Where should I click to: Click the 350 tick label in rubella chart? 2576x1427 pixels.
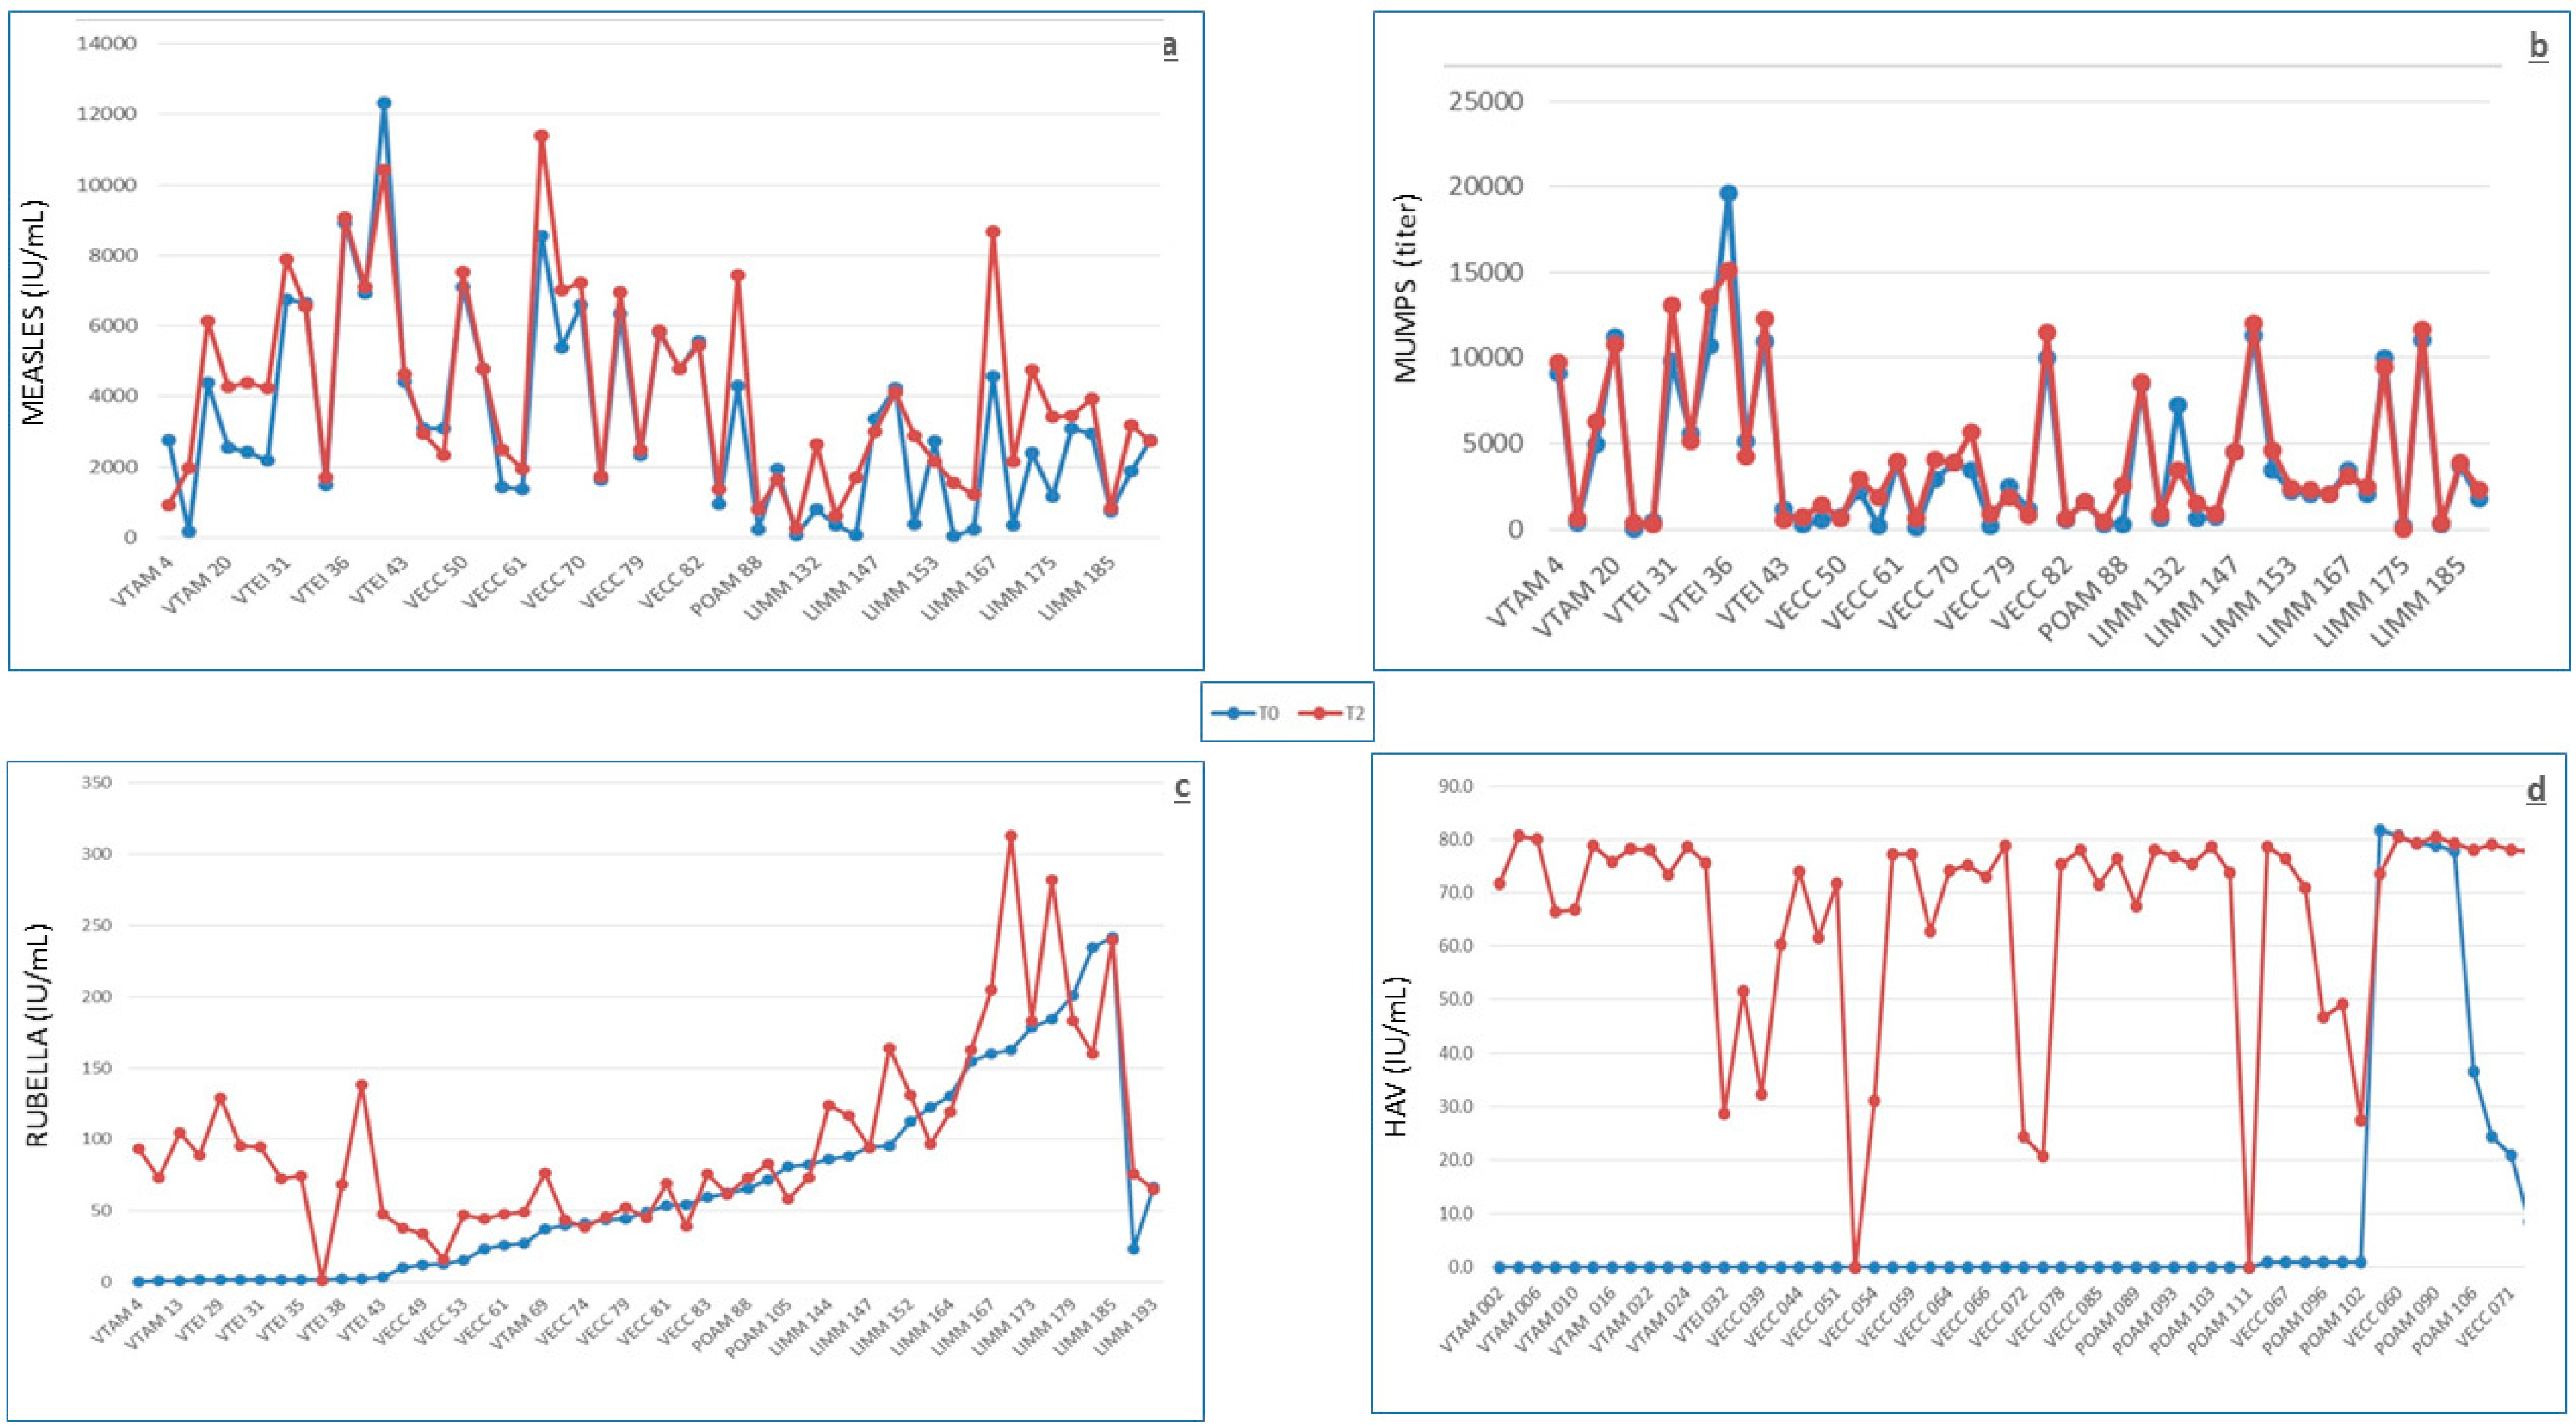pos(97,782)
